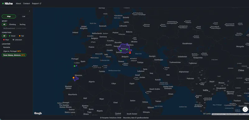Click the Egypt label on the map
The height and width of the screenshot is (120, 249).
(x=132, y=83)
